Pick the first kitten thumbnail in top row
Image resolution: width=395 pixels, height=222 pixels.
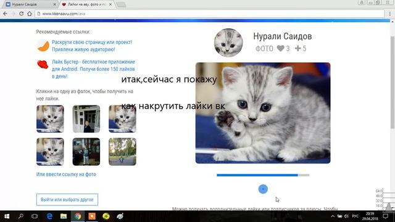(x=50, y=119)
